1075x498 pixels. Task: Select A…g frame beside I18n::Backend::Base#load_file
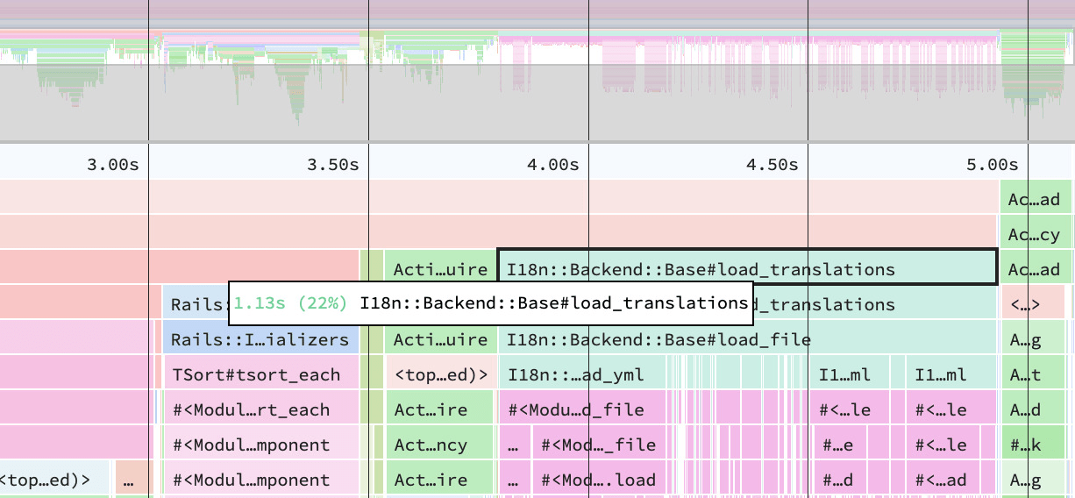[1033, 338]
